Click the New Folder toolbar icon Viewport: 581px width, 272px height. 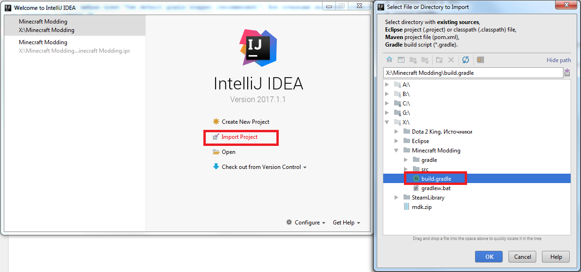point(439,60)
